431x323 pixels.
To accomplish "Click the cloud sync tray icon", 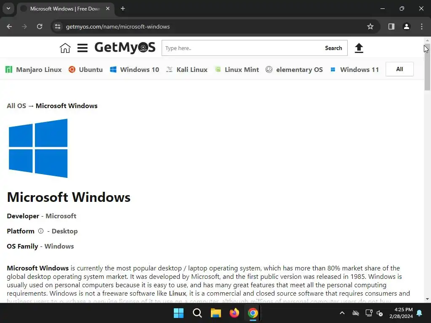I will click(356, 313).
